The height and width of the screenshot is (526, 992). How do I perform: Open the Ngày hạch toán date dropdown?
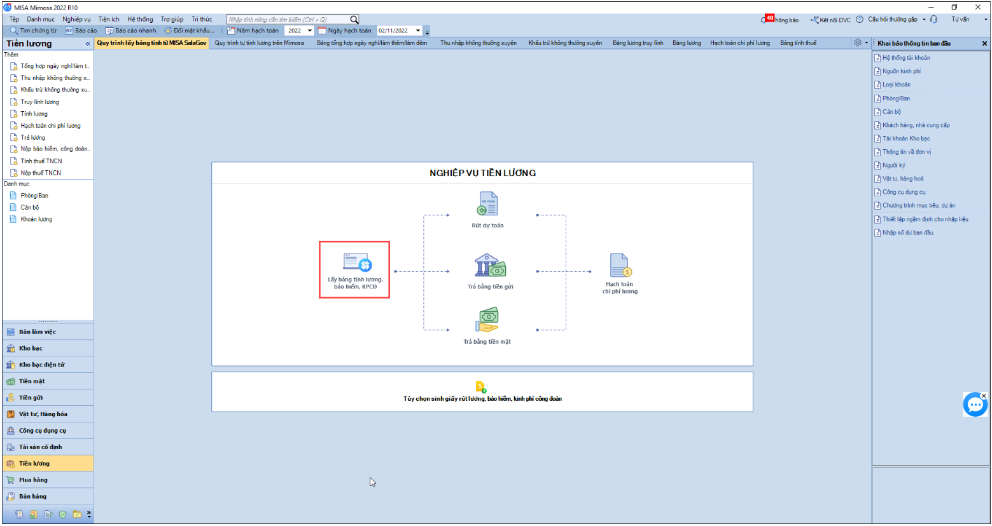click(x=418, y=30)
